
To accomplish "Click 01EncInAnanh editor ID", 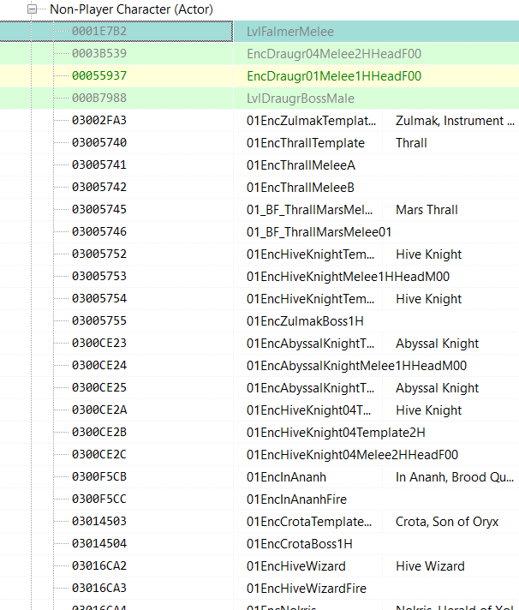I will (287, 477).
